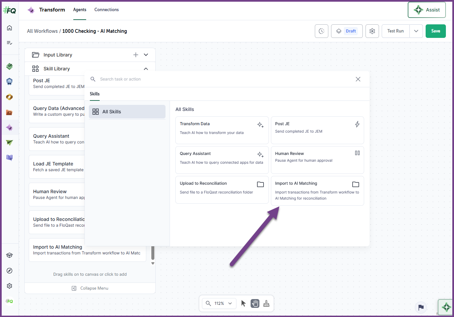This screenshot has width=454, height=317.
Task: Switch to the Agents tab
Action: 80,10
